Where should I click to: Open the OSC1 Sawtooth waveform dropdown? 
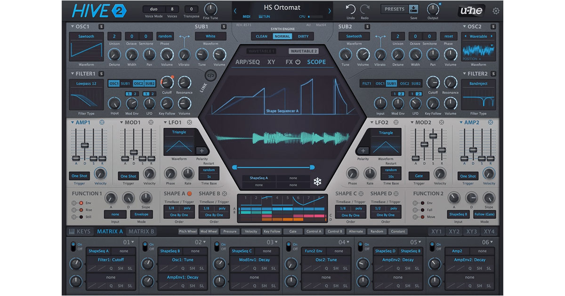coord(86,36)
